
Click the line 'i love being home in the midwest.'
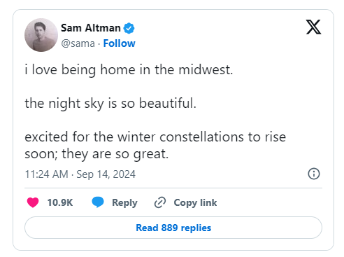(x=129, y=69)
